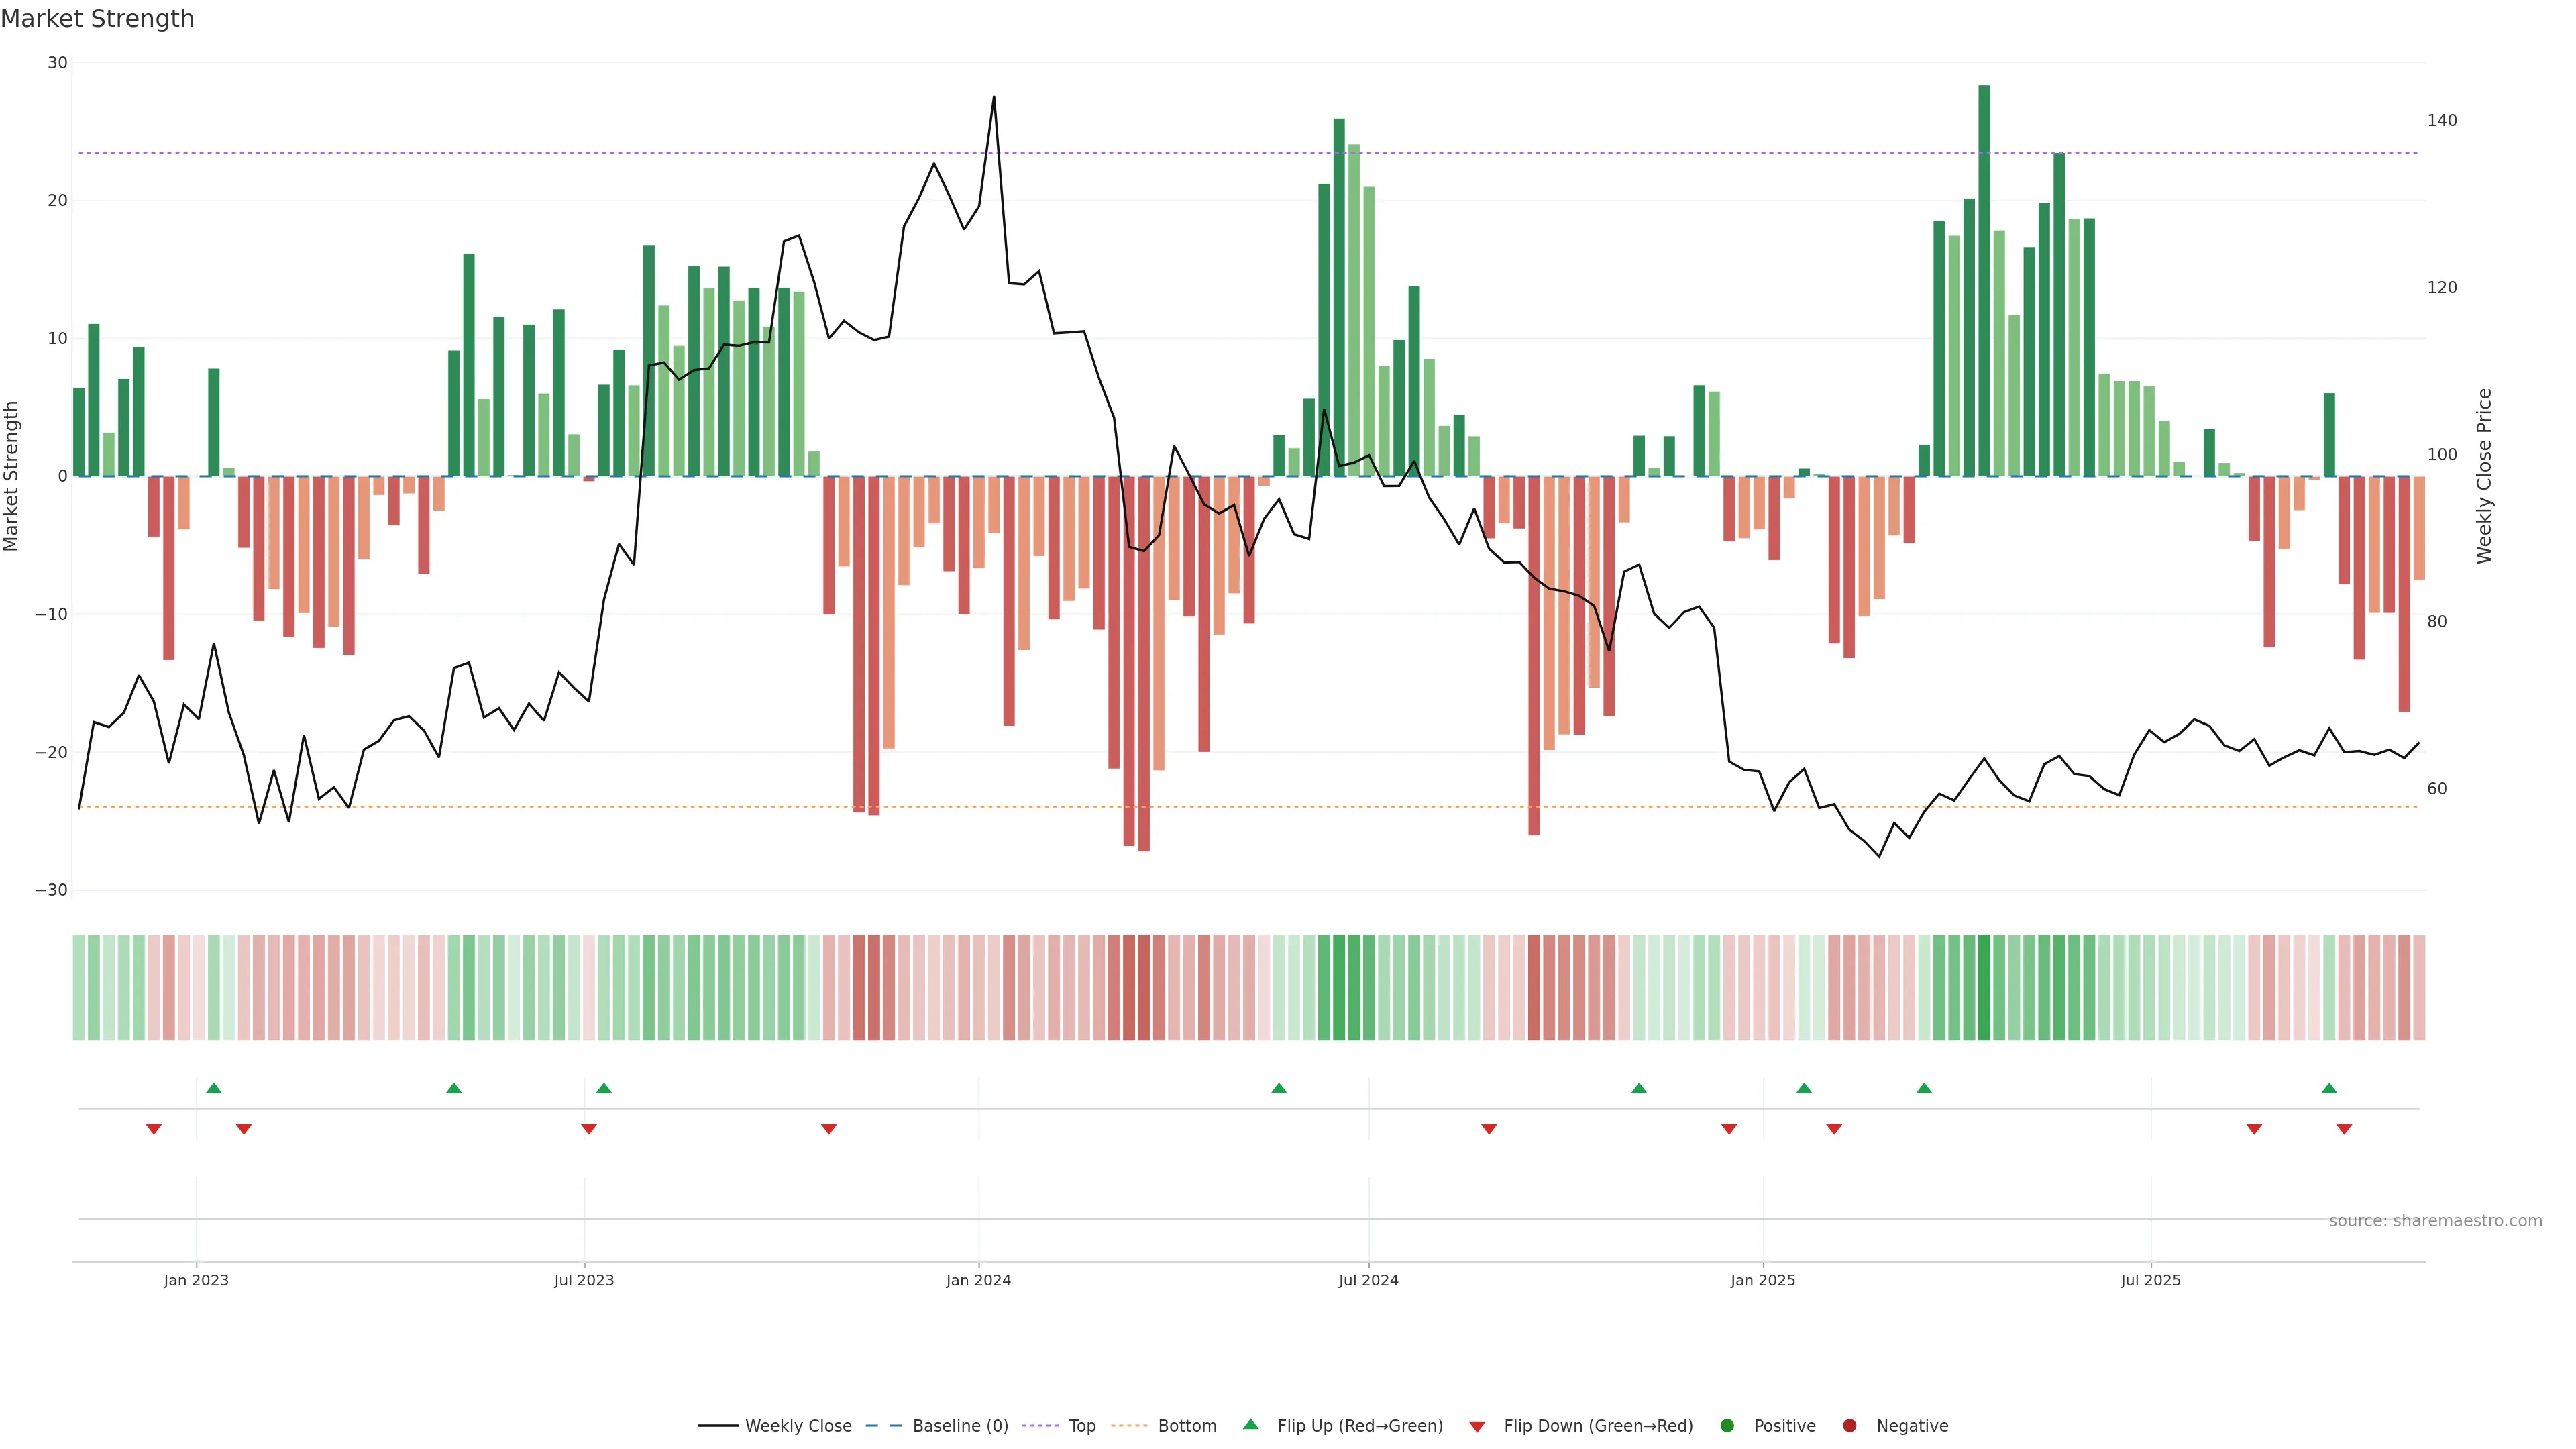Click Flip Down (Green→Red) legend triangle
Screen dimensions: 2576x1449
[1477, 1426]
